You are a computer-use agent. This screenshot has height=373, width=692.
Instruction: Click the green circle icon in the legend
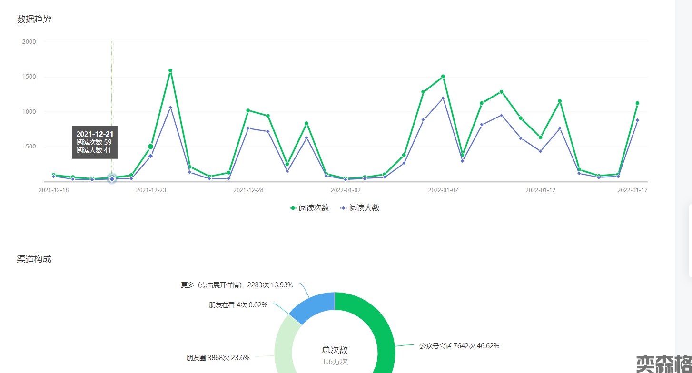293,208
